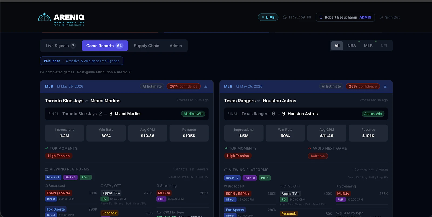Click the LIVE status badge
Viewport: 432px width, 217px height.
pyautogui.click(x=268, y=17)
